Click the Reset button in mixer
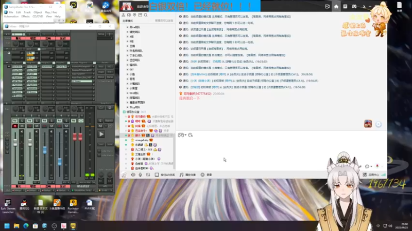 coord(105,63)
